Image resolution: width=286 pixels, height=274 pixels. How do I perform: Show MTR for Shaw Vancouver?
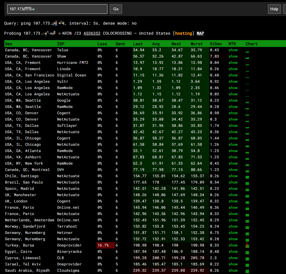(233, 56)
